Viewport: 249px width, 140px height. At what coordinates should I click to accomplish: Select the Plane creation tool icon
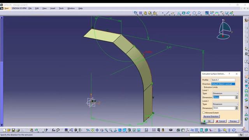click(173, 13)
